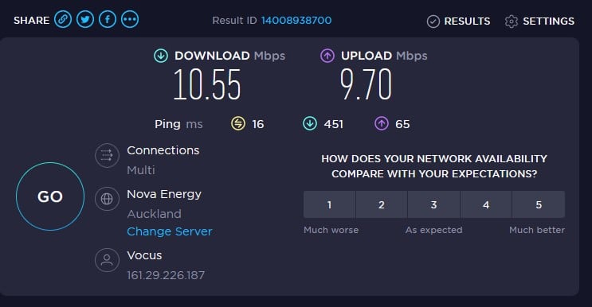Open more sharing options (ellipsis icon)
Image resolution: width=592 pixels, height=307 pixels.
[x=130, y=19]
